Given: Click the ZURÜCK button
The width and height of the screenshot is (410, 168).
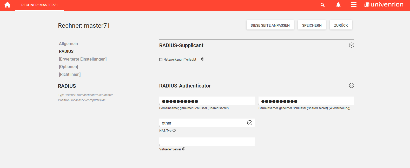Looking at the screenshot, I should click(x=341, y=25).
